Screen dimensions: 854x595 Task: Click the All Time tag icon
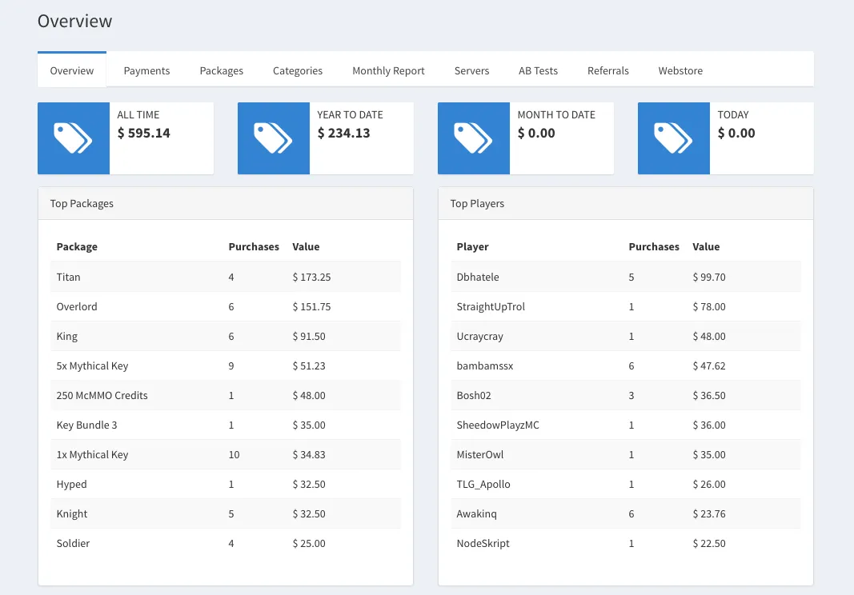point(73,138)
